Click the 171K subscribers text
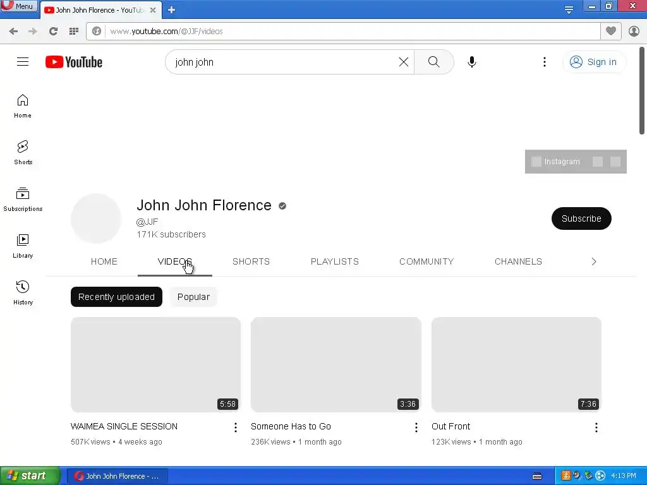Image resolution: width=647 pixels, height=485 pixels. click(x=171, y=234)
